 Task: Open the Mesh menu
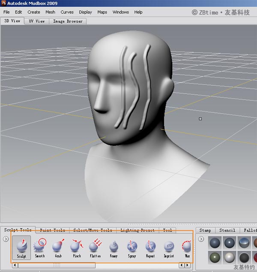coord(50,12)
